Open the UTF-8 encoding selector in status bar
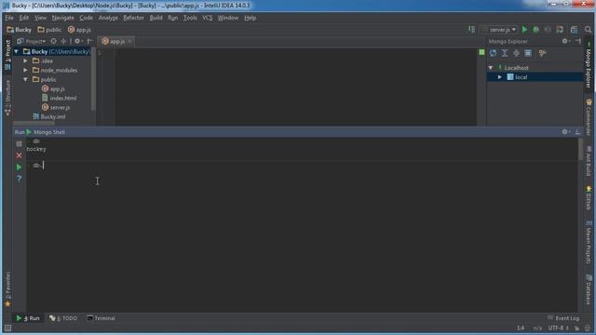This screenshot has width=596, height=335. 559,328
